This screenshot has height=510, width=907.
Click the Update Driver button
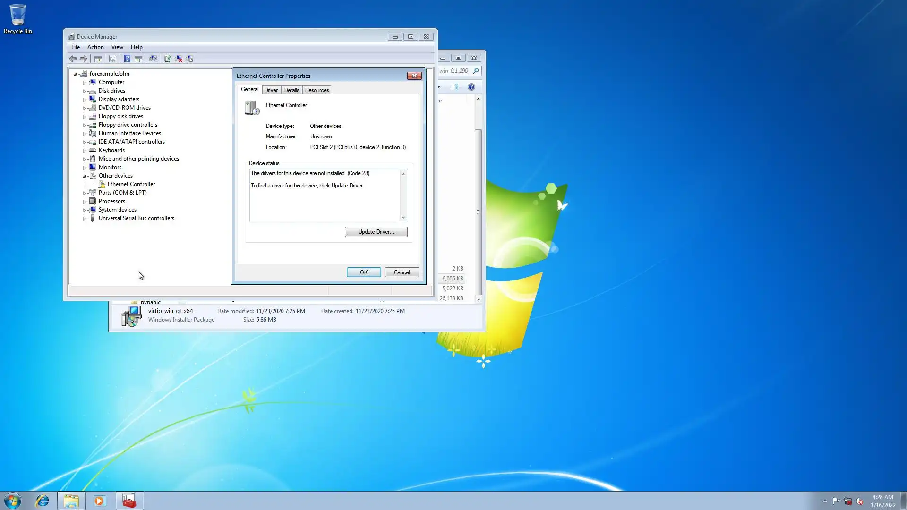tap(376, 232)
